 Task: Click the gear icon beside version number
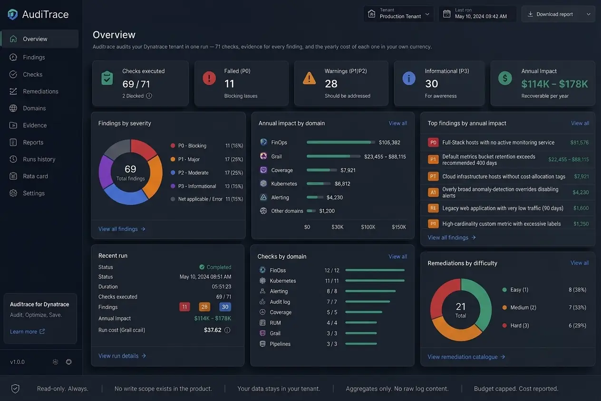point(69,362)
